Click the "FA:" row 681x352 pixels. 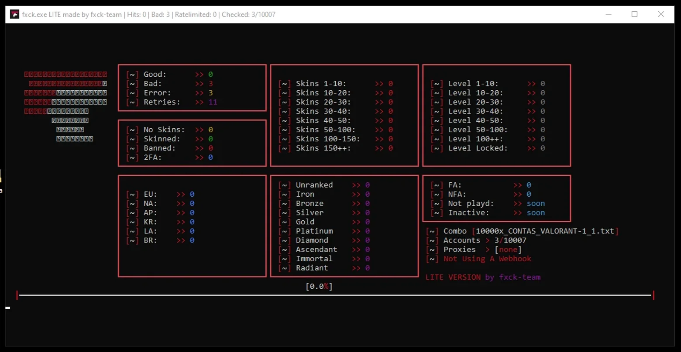(x=481, y=185)
